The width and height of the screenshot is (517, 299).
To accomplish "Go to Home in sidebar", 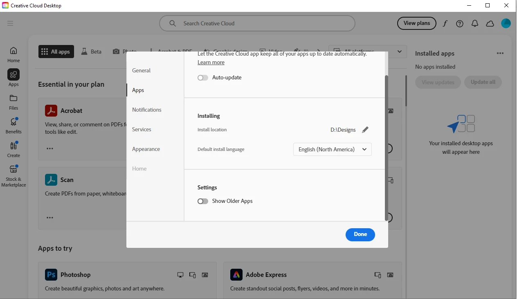I will [13, 54].
